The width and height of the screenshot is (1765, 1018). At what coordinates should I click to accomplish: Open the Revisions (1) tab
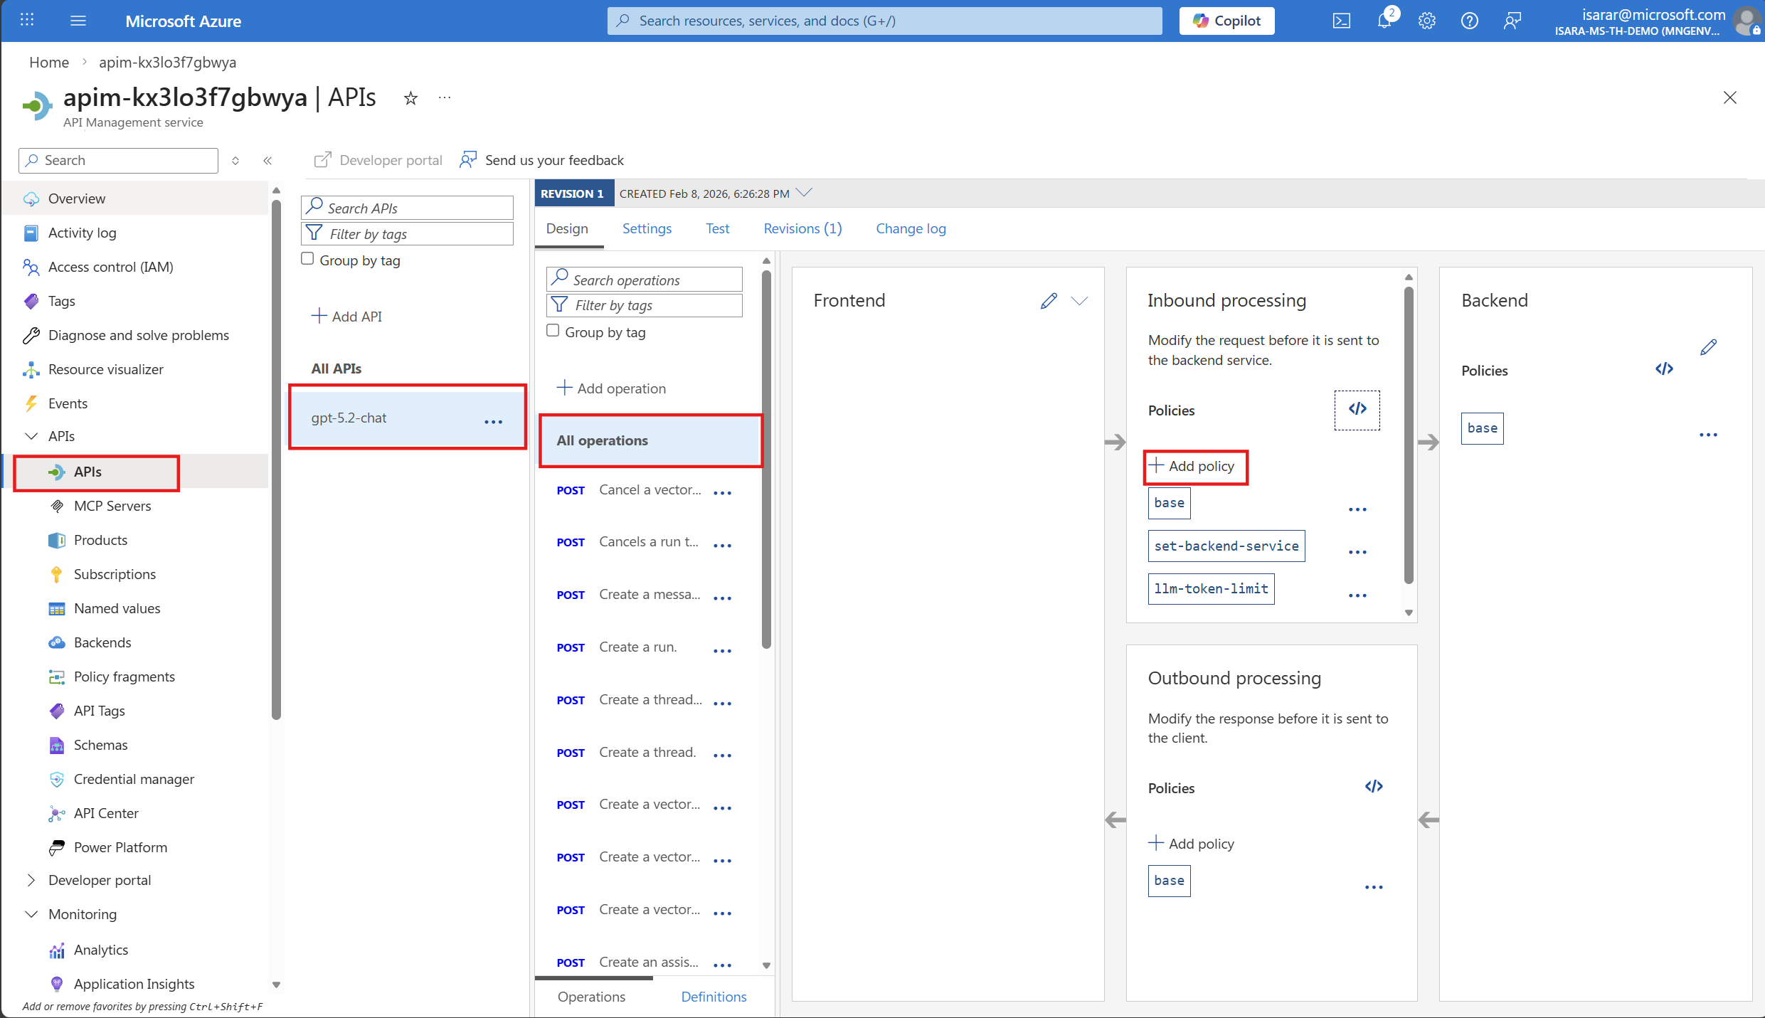point(802,228)
